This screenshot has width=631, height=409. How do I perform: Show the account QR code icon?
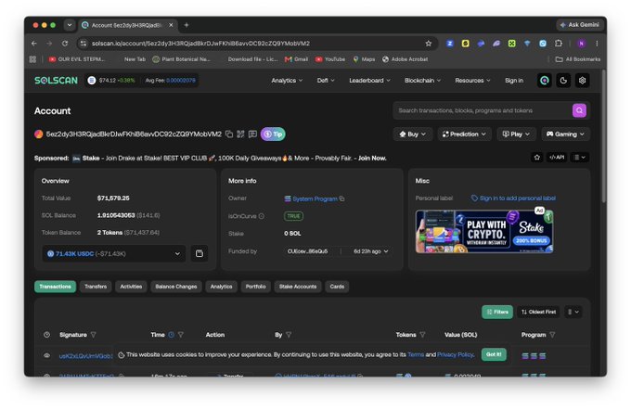tap(240, 134)
